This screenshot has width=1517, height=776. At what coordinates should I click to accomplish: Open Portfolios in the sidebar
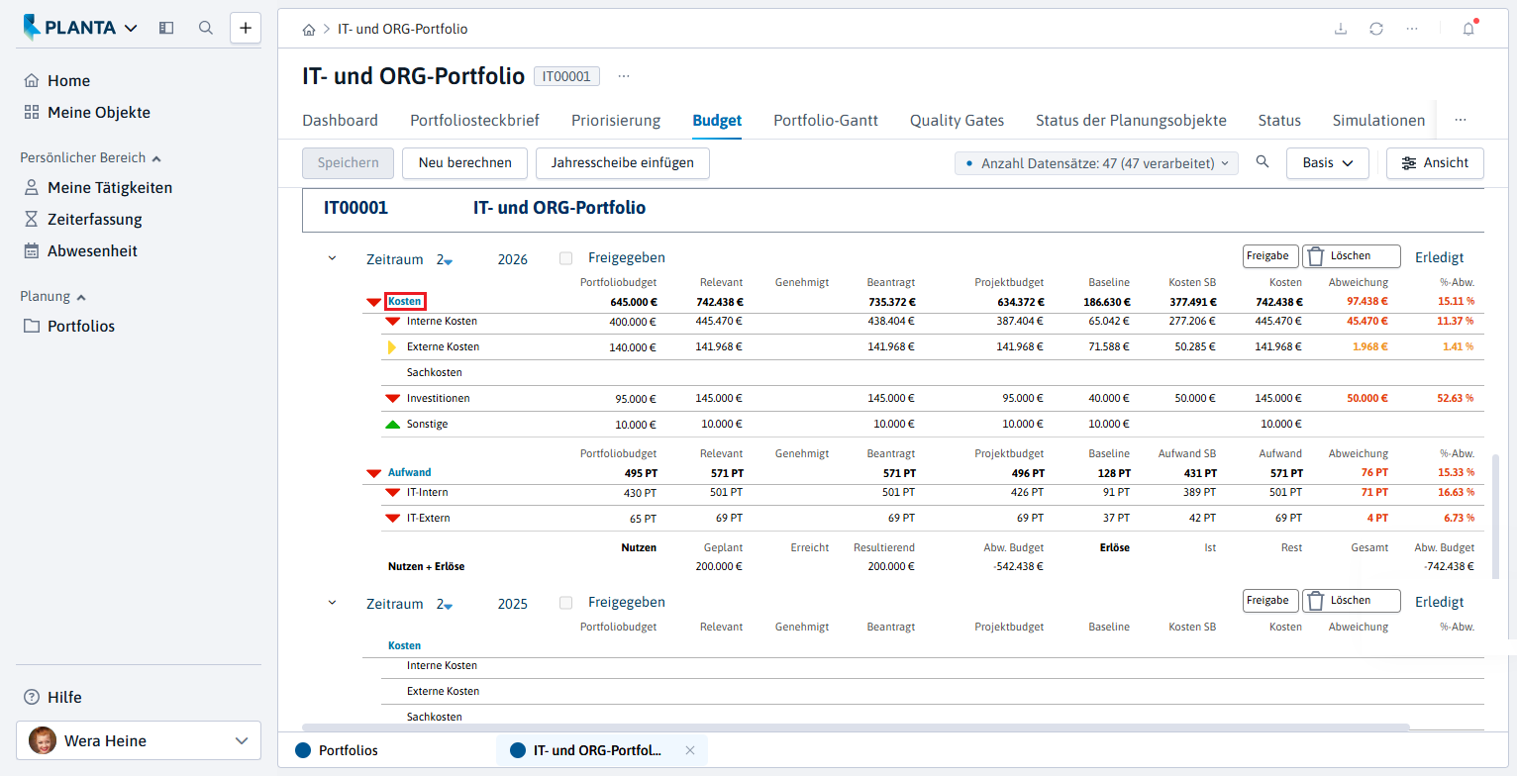point(67,326)
